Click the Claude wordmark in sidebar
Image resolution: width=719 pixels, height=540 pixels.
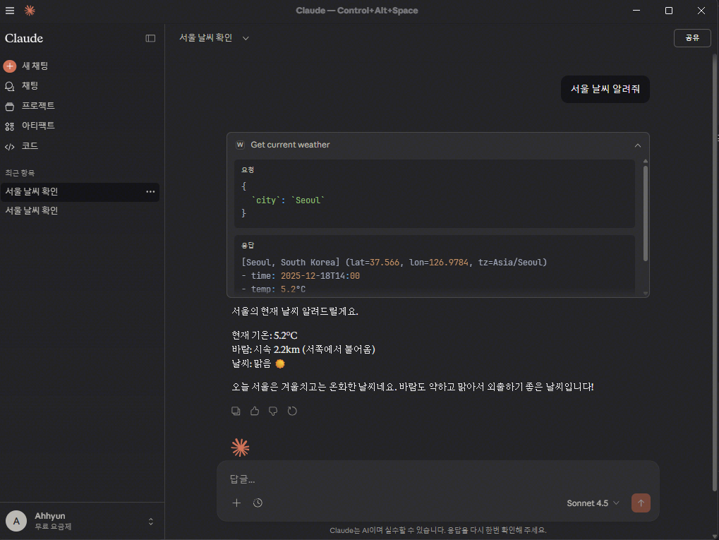click(x=24, y=38)
